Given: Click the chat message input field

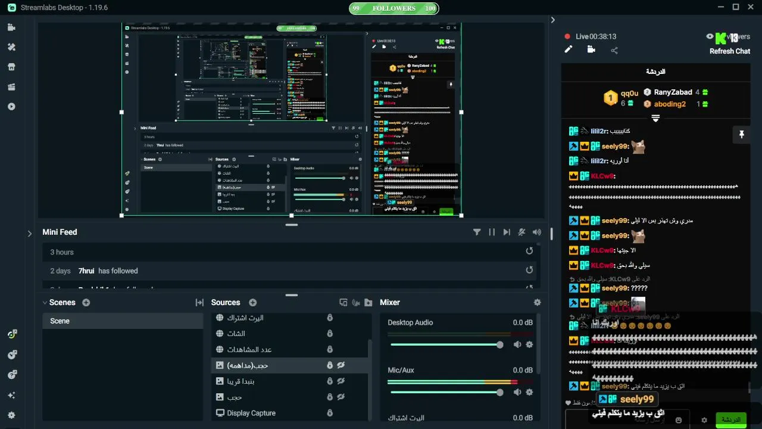Looking at the screenshot, I should tap(627, 419).
